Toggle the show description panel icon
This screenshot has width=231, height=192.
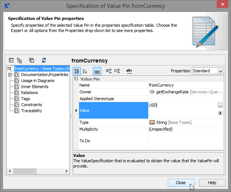pos(97,71)
